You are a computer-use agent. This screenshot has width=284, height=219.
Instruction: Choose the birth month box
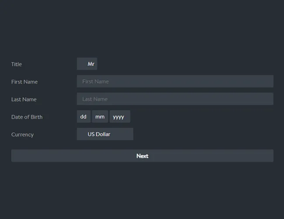coord(100,117)
